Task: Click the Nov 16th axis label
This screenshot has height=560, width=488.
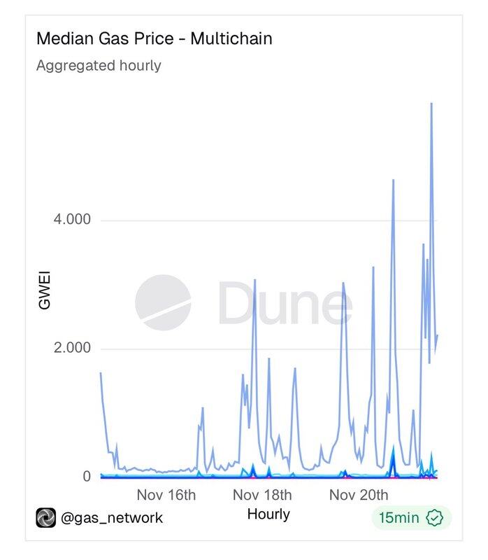Action: click(166, 495)
